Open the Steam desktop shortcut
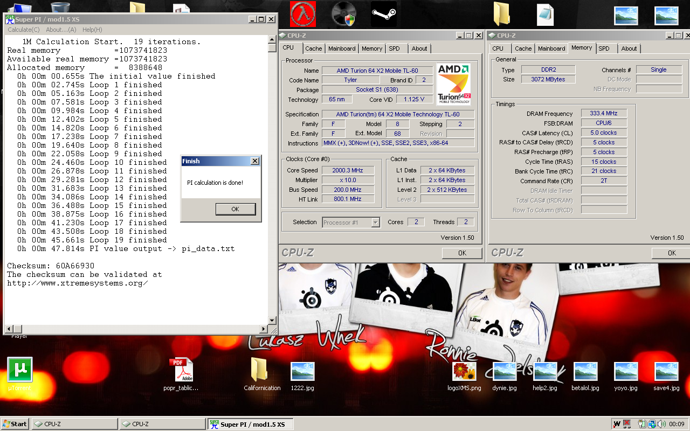690x431 pixels. pos(383,14)
